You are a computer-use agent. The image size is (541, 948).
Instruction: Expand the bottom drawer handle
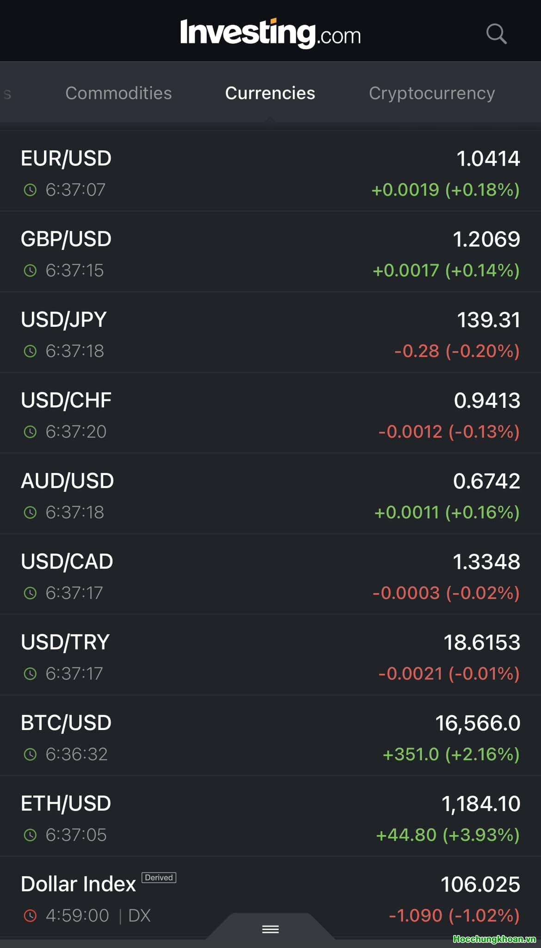270,929
